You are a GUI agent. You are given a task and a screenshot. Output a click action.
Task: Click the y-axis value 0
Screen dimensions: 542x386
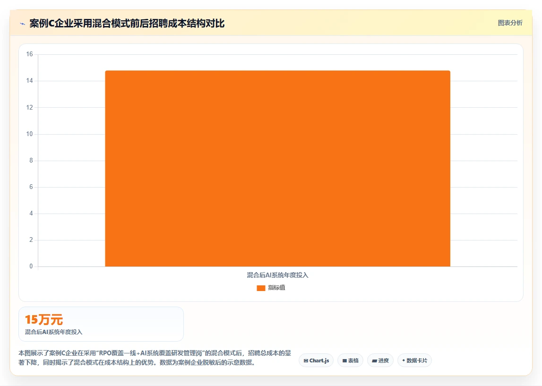[31, 266]
